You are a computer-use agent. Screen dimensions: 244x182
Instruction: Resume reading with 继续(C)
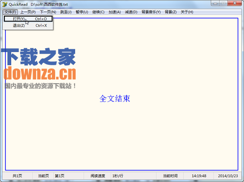click(x=98, y=12)
